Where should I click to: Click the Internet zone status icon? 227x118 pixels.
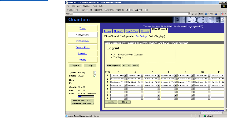pos(205,116)
